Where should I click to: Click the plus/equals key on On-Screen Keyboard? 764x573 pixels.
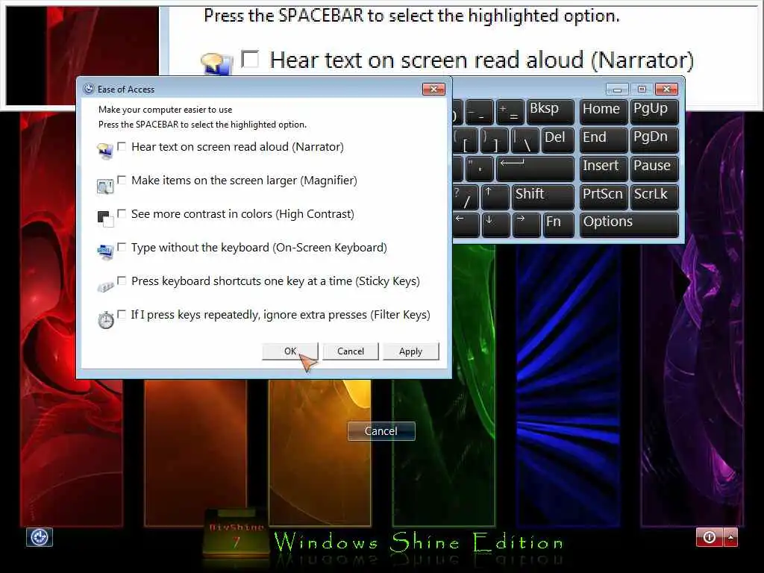[510, 112]
